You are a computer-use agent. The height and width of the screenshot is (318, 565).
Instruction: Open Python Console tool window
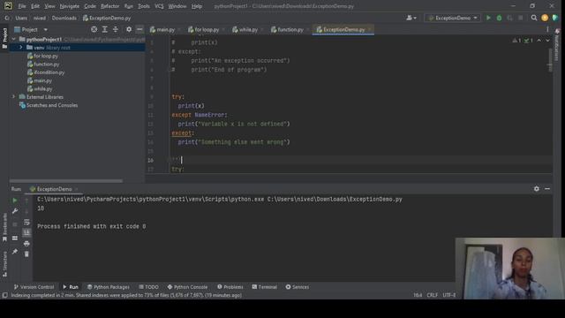pyautogui.click(x=187, y=287)
